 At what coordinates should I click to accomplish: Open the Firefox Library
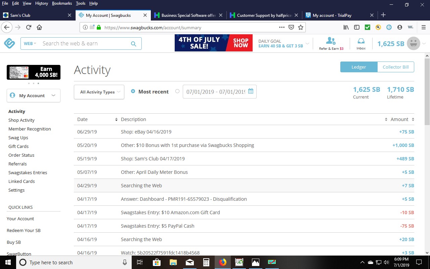[x=346, y=27]
